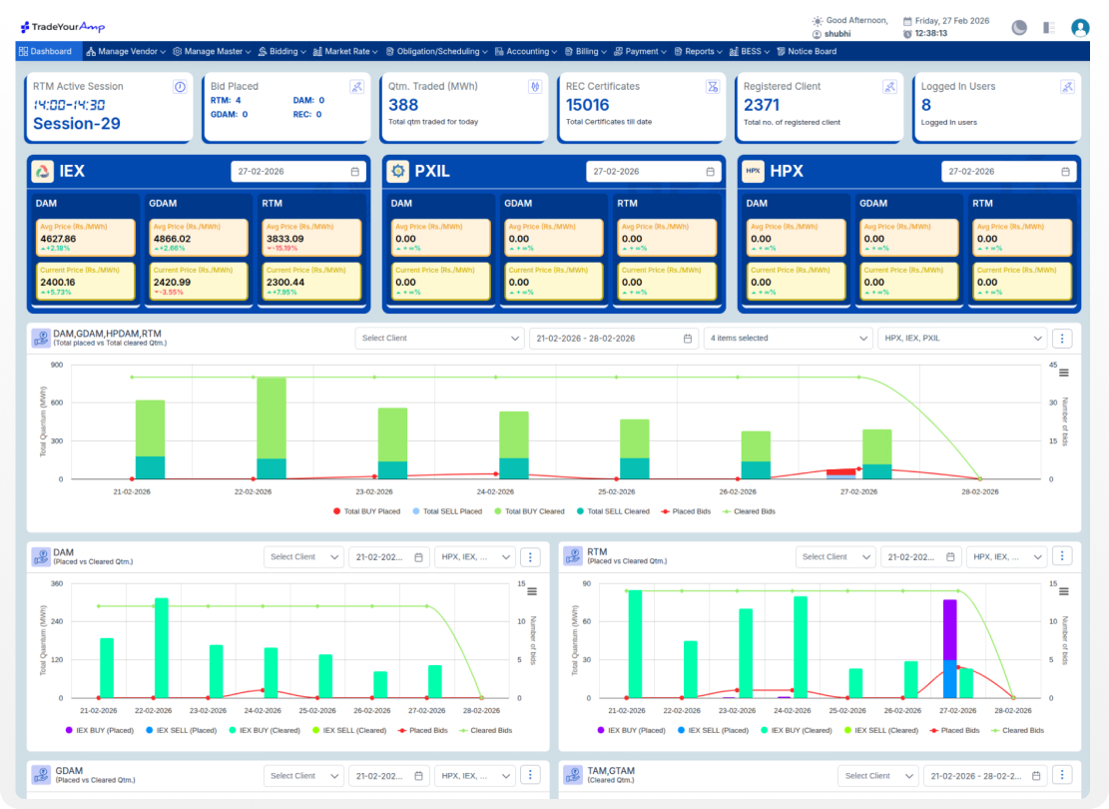The width and height of the screenshot is (1109, 809).
Task: Open the Bidding menu
Action: 282,52
